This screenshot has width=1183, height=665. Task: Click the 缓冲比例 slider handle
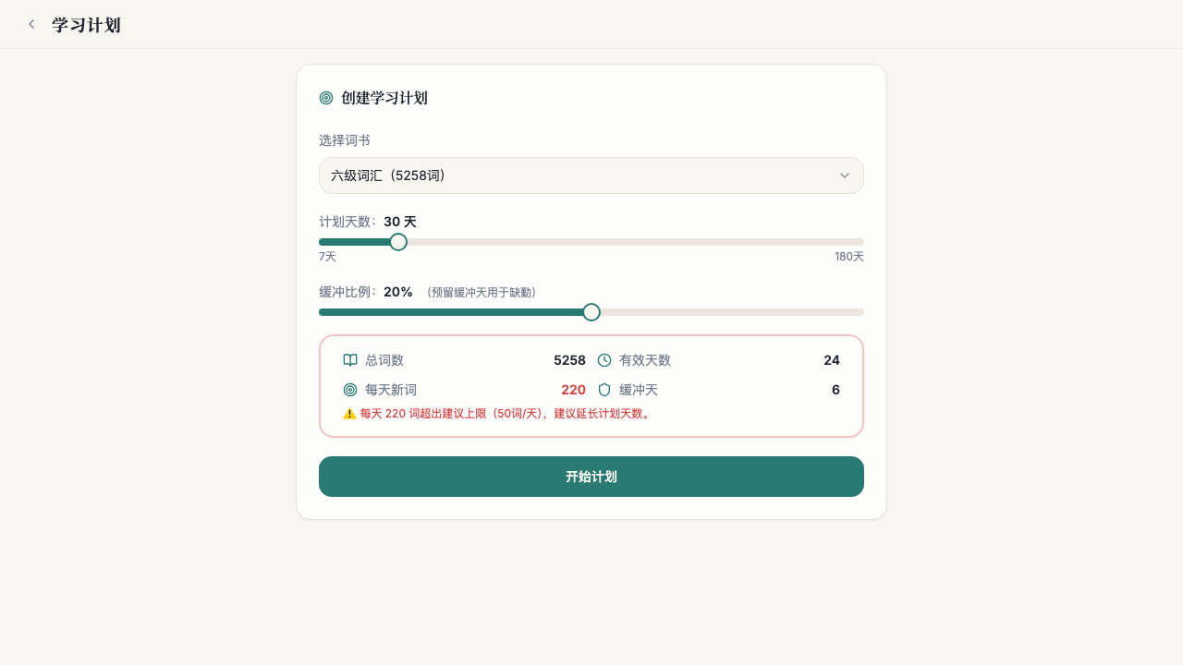(x=591, y=312)
